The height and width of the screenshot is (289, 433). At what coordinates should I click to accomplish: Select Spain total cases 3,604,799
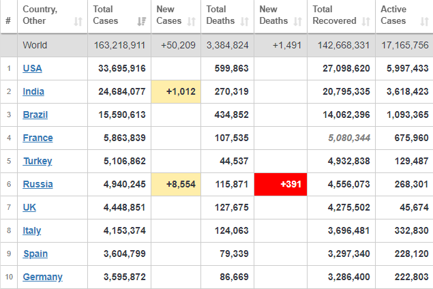pyautogui.click(x=125, y=254)
